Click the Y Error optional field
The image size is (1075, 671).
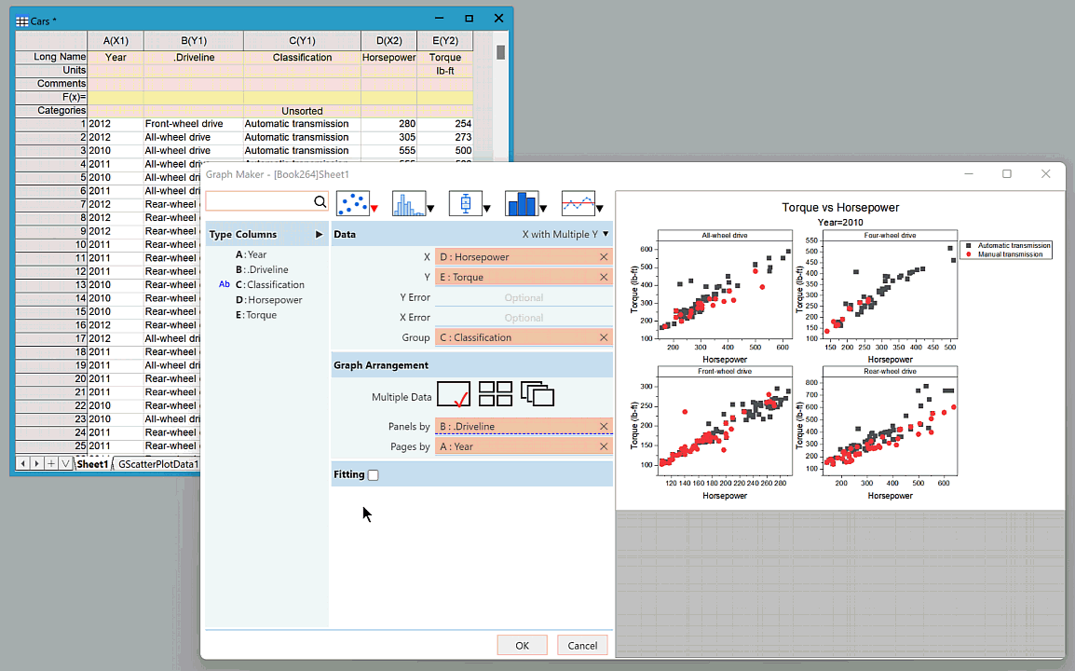(x=524, y=298)
